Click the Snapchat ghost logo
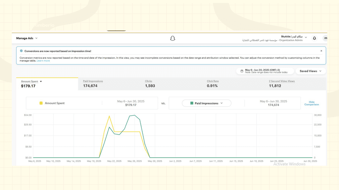This screenshot has height=190, width=339. [172, 38]
